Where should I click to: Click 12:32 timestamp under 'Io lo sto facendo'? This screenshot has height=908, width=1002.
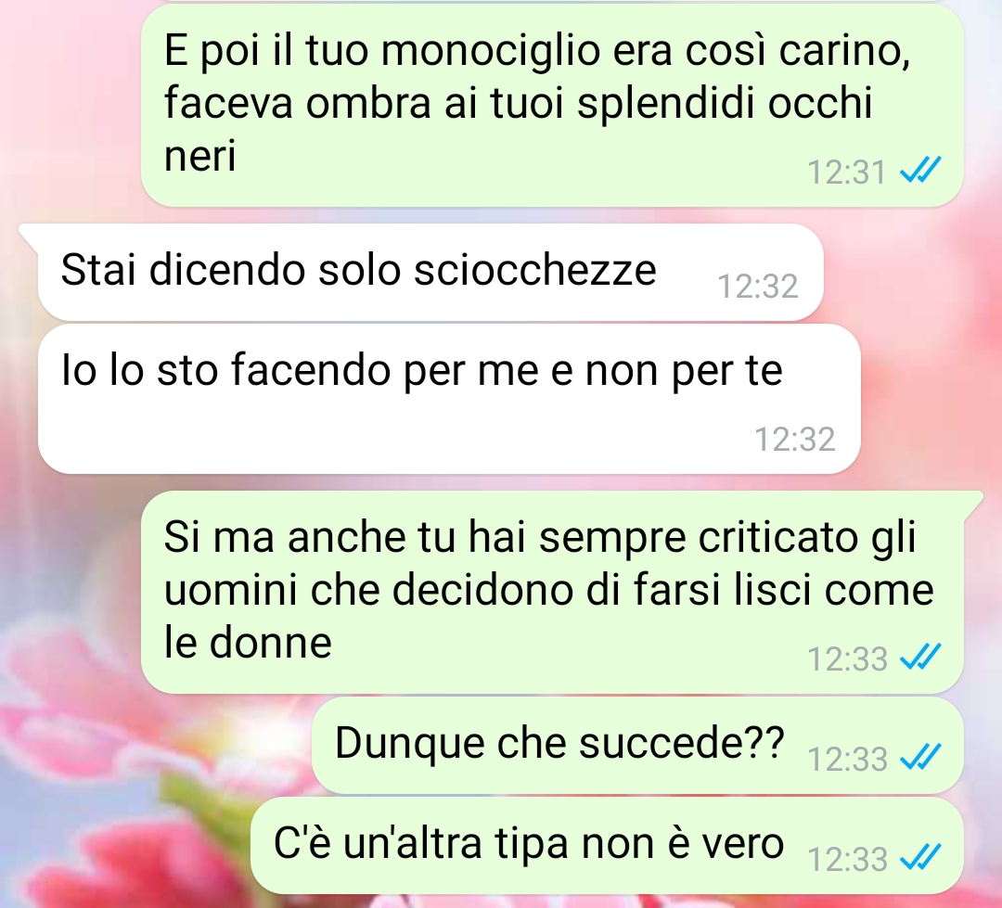pyautogui.click(x=795, y=440)
